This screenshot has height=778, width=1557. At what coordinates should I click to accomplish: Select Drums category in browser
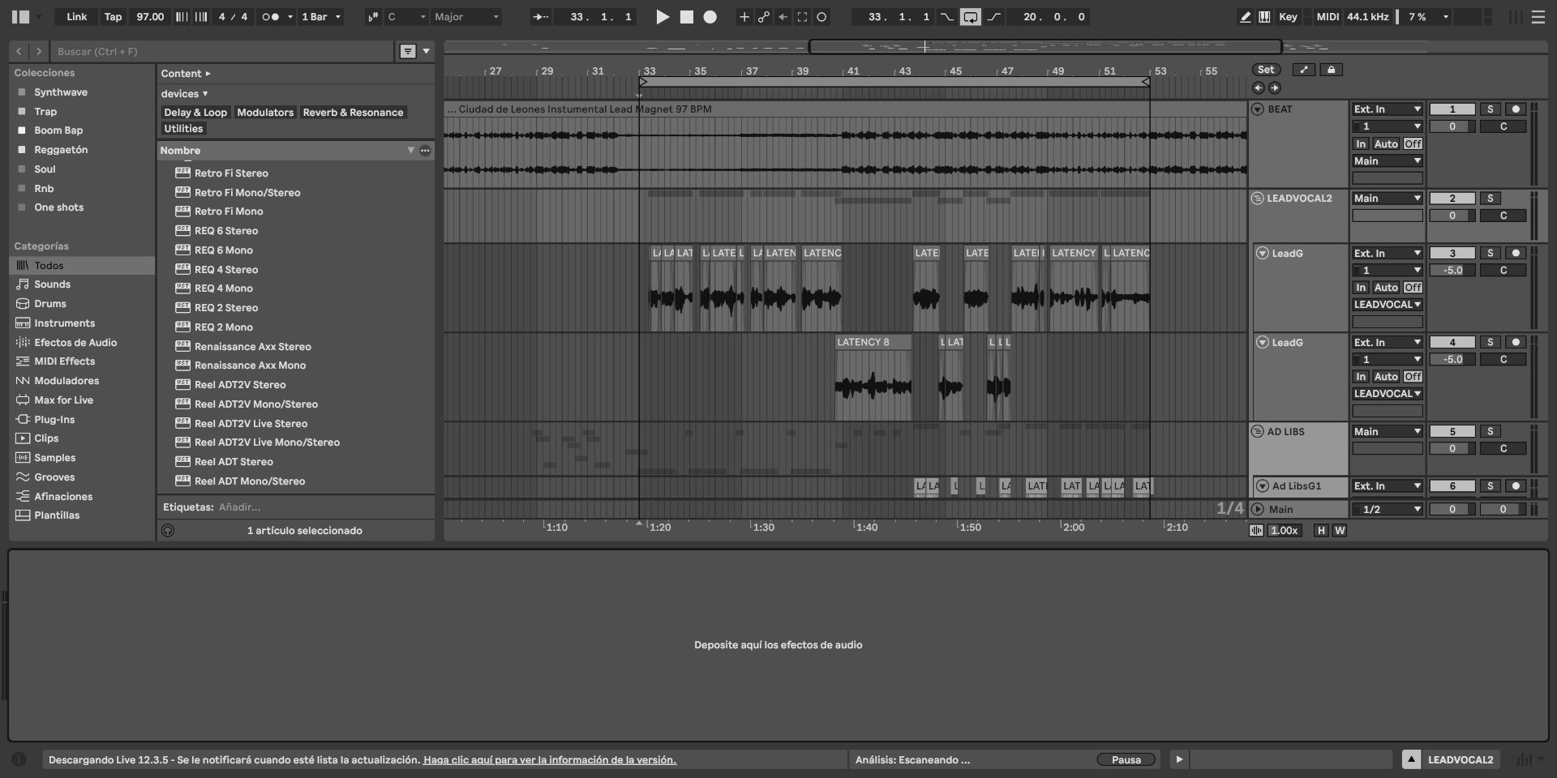click(50, 304)
